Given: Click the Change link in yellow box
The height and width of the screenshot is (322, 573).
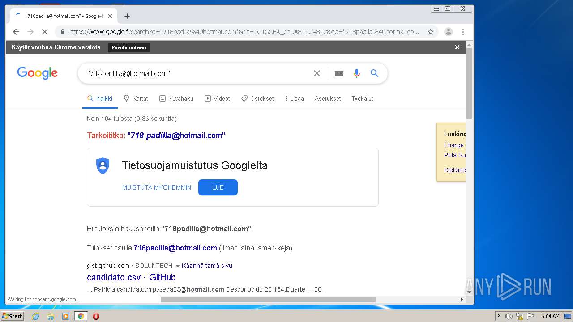Looking at the screenshot, I should click(454, 145).
